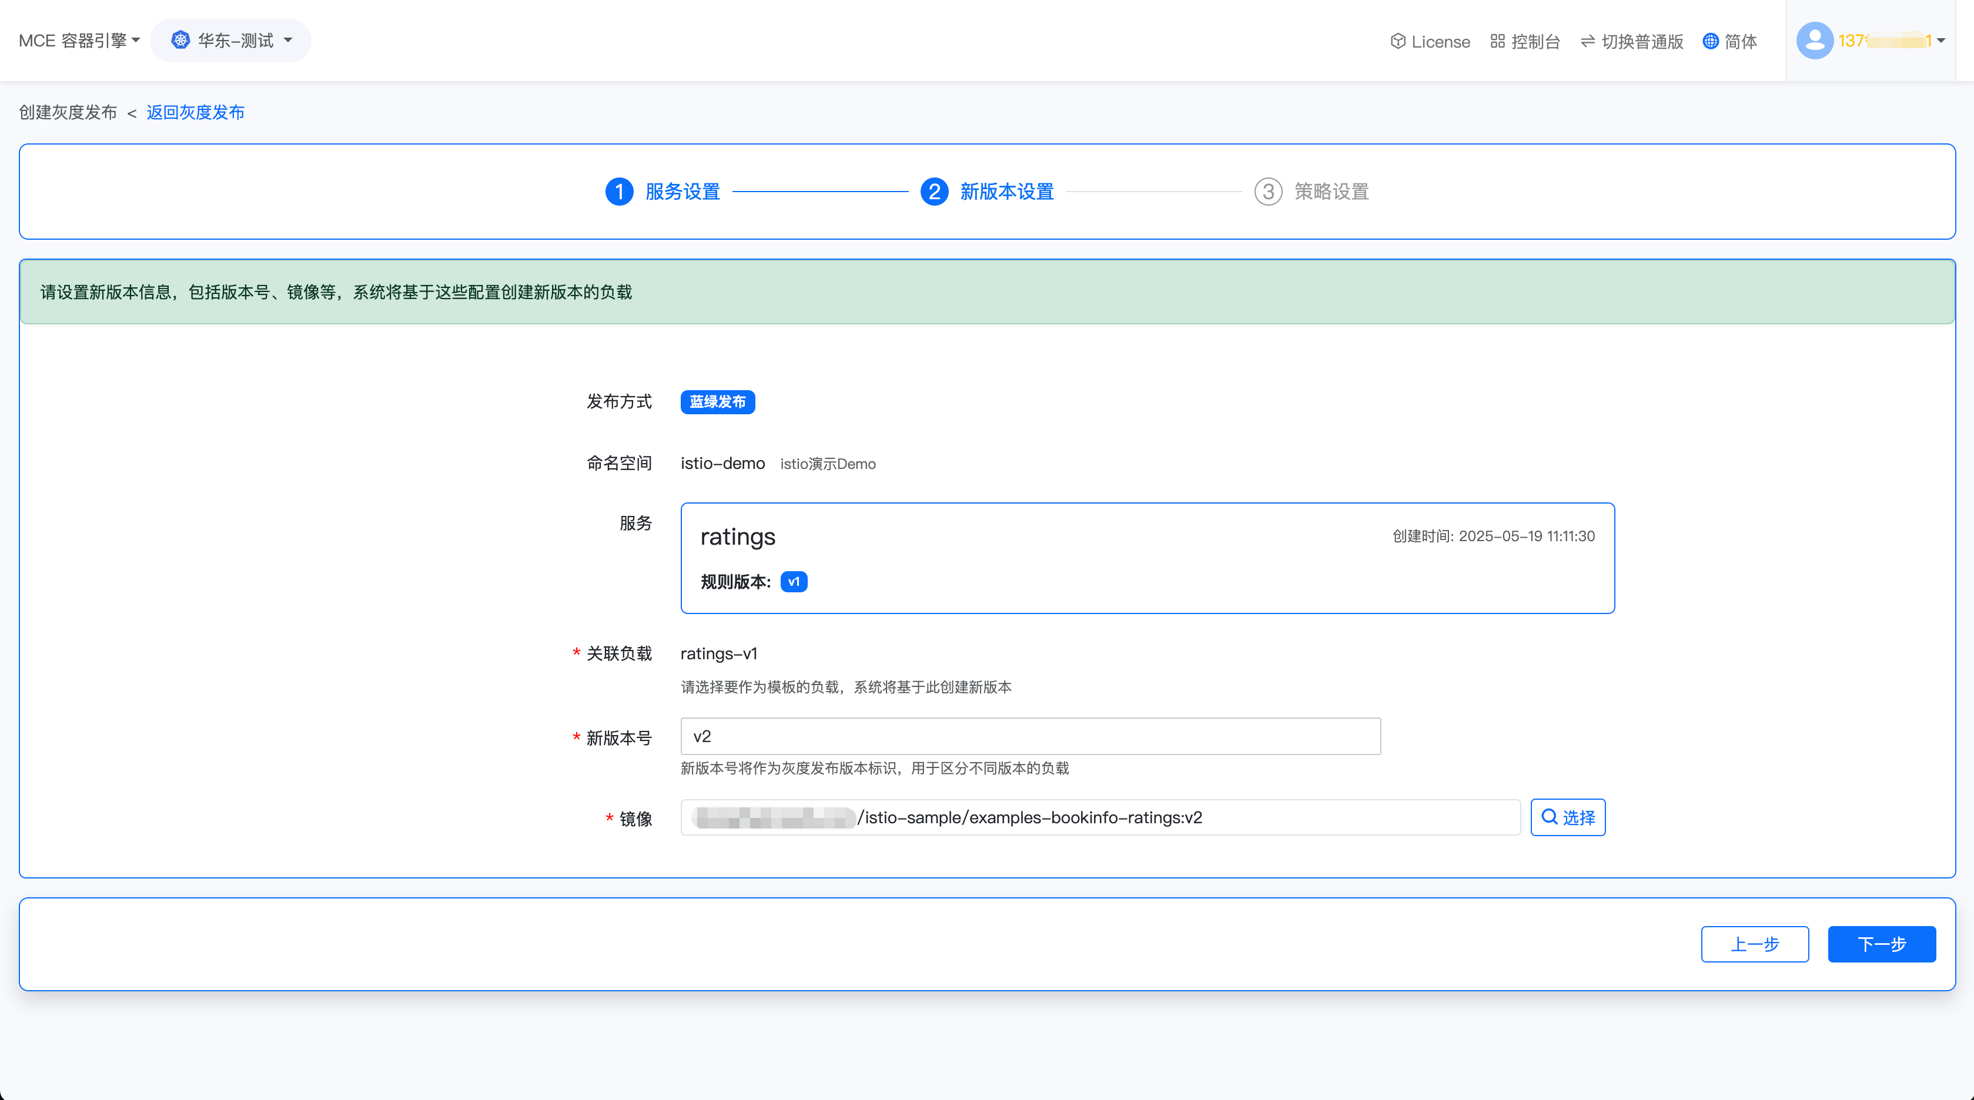The width and height of the screenshot is (1974, 1100).
Task: Click the 新版本号 input field
Action: [x=1030, y=736]
